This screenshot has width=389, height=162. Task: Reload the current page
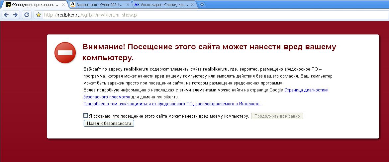tap(27, 15)
